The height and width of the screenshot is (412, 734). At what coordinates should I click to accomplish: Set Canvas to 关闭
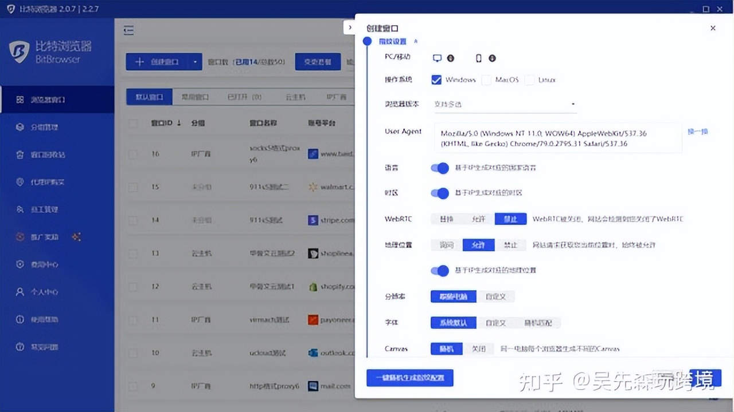[x=478, y=348]
